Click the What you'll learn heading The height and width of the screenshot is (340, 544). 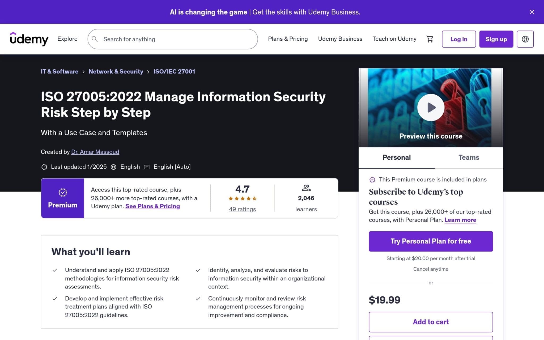[x=91, y=252]
